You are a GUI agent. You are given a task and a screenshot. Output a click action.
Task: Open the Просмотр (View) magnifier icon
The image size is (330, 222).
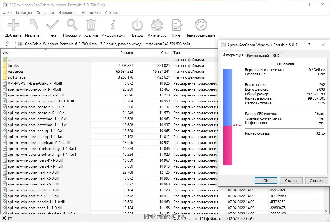point(72,25)
